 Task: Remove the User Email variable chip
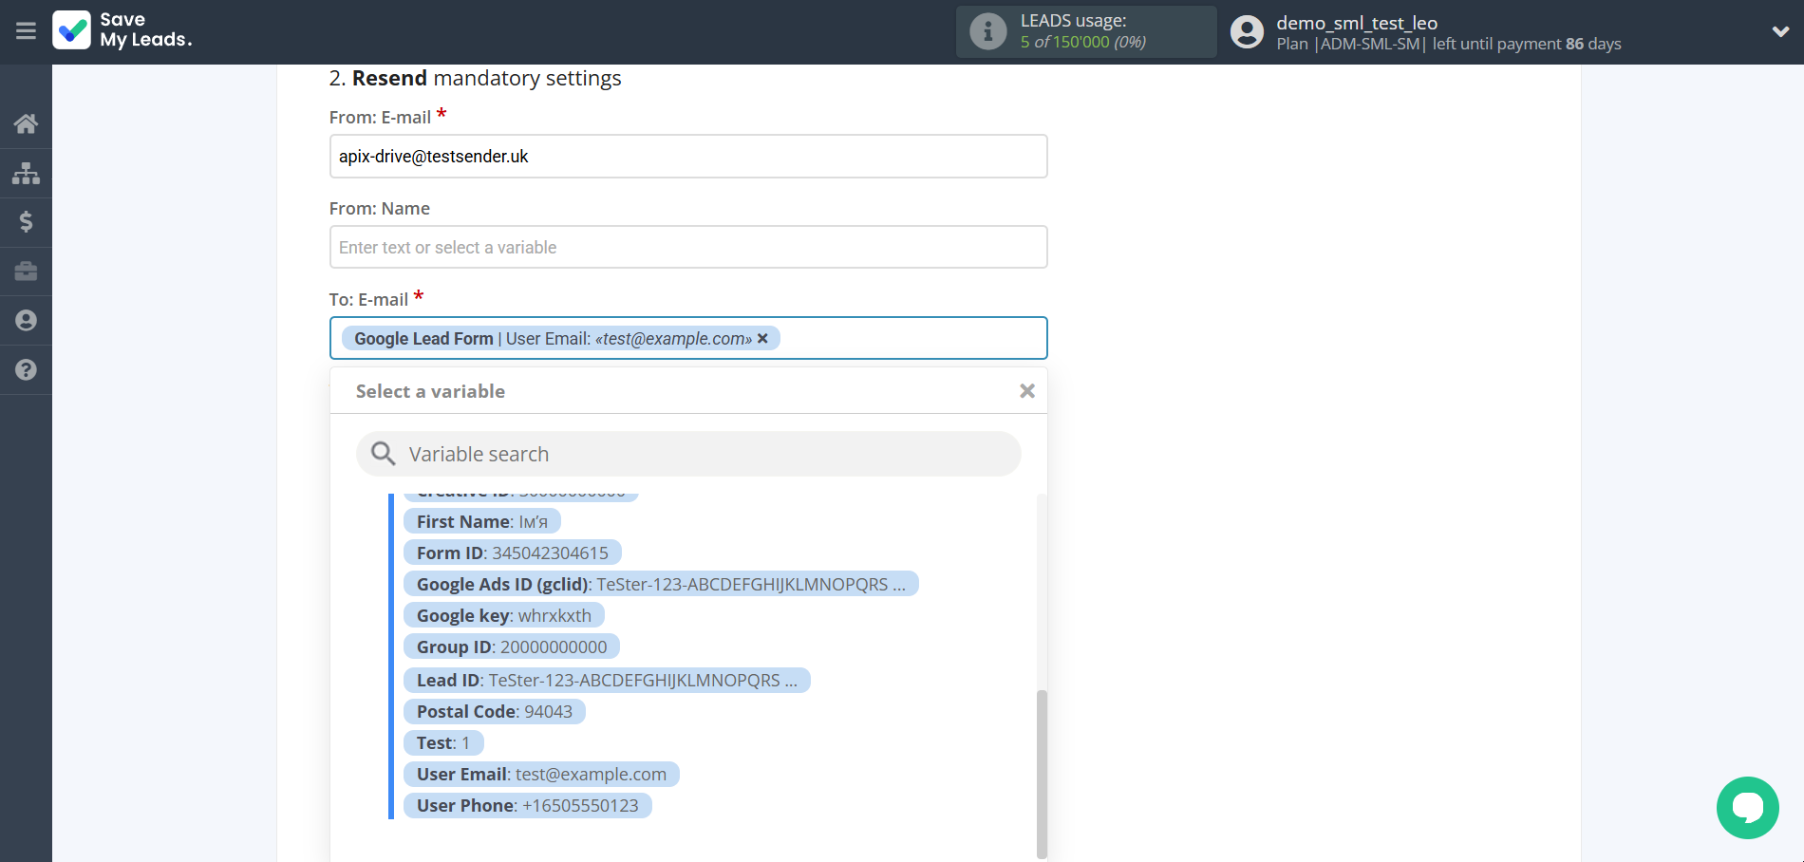(763, 338)
